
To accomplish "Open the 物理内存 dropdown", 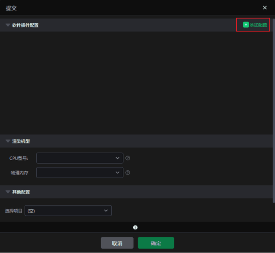I will point(80,173).
